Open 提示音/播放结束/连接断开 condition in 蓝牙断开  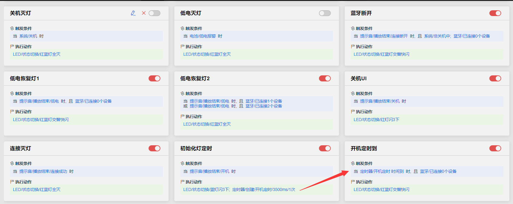384,36
